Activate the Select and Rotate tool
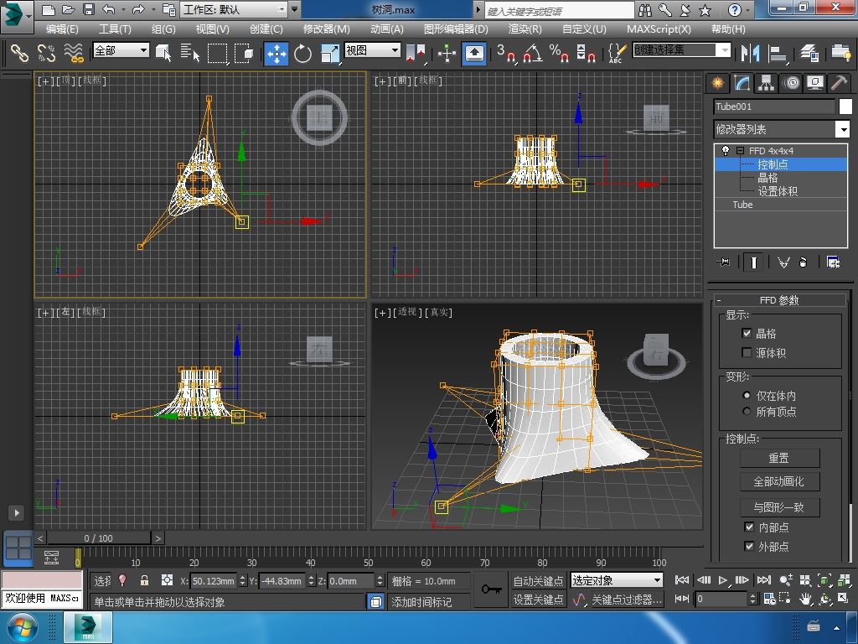The width and height of the screenshot is (858, 644). pos(302,54)
